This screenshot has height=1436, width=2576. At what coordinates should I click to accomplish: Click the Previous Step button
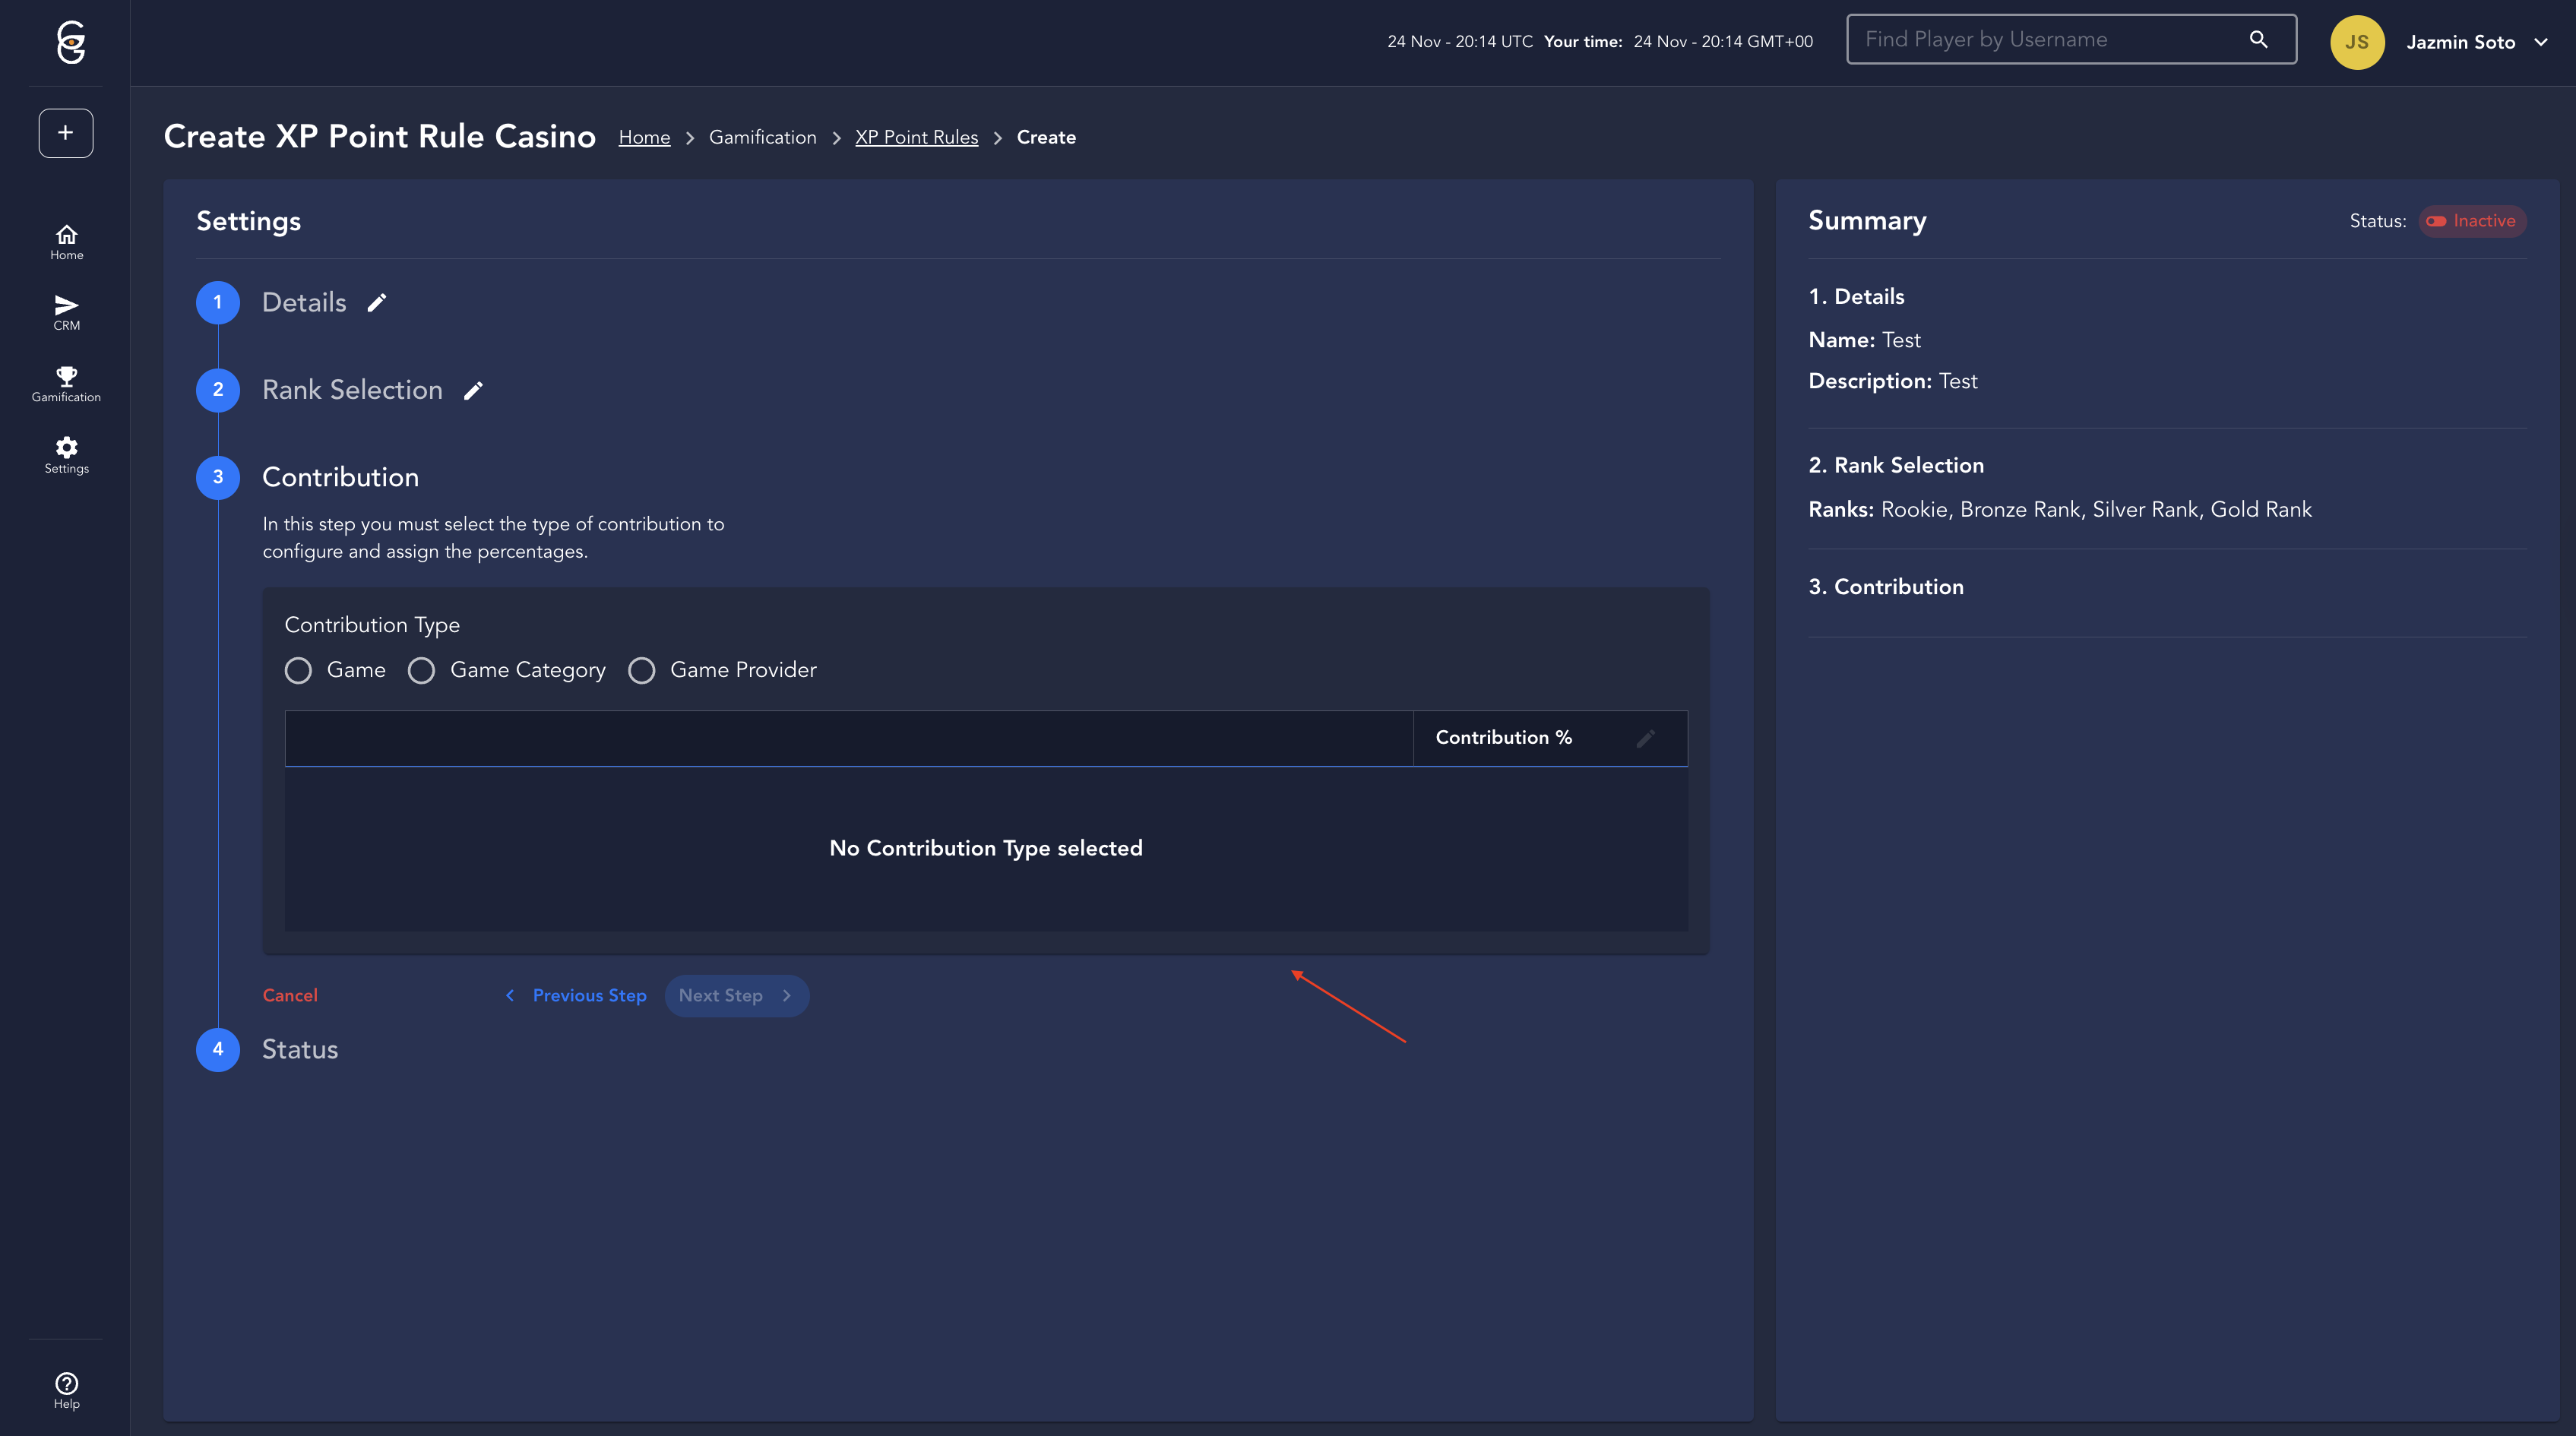coord(577,995)
